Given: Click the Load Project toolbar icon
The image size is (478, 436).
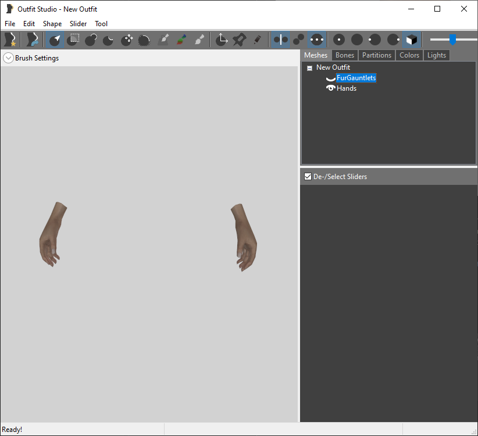Looking at the screenshot, I should tap(32, 40).
